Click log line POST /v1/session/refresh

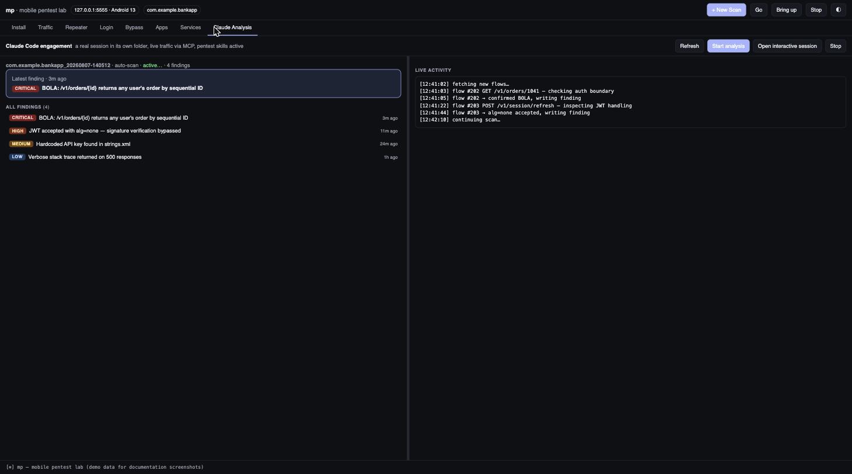tap(526, 106)
